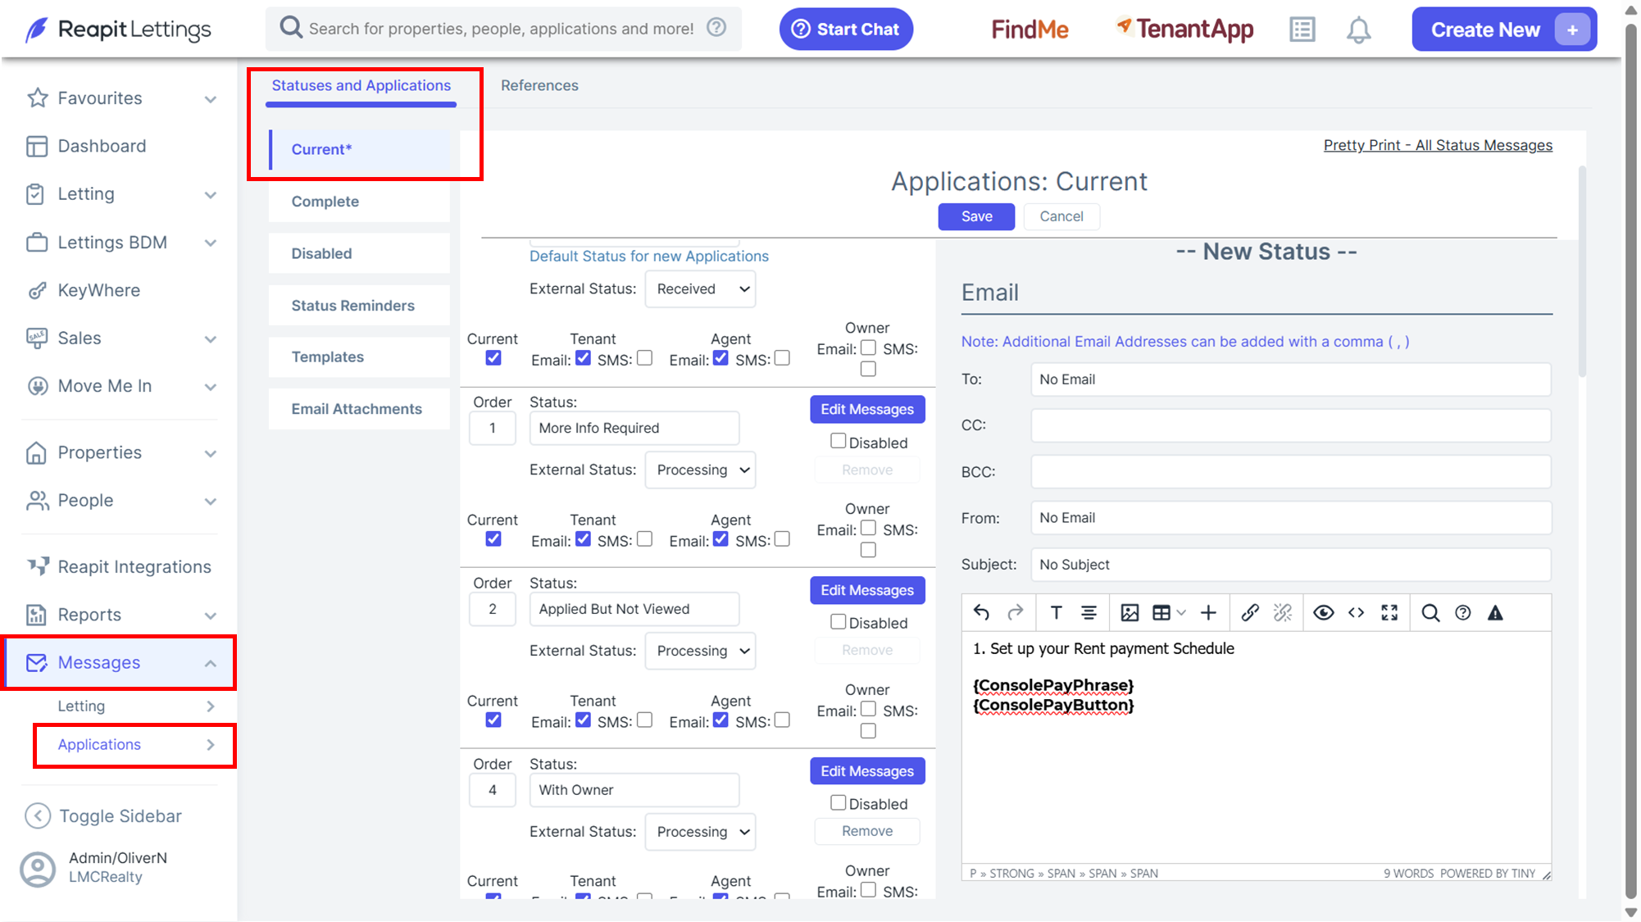Toggle Tenant SMS checkbox under More Info Required status

645,539
